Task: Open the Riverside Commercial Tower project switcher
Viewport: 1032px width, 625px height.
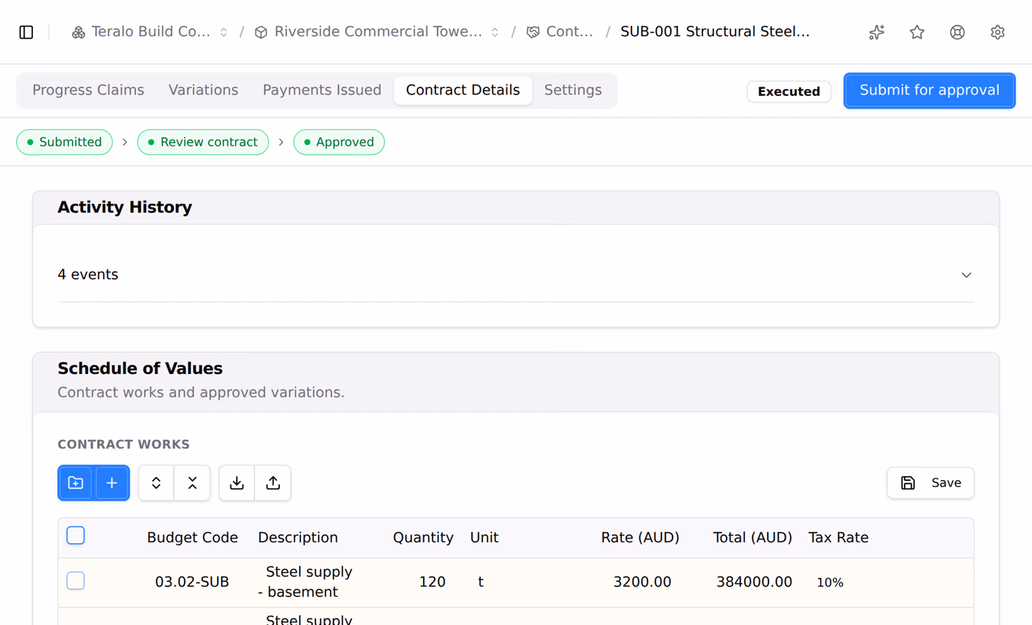Action: [x=495, y=32]
